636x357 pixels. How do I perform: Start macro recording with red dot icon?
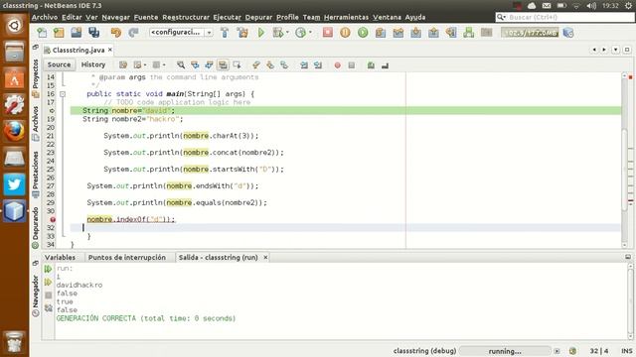click(x=337, y=65)
